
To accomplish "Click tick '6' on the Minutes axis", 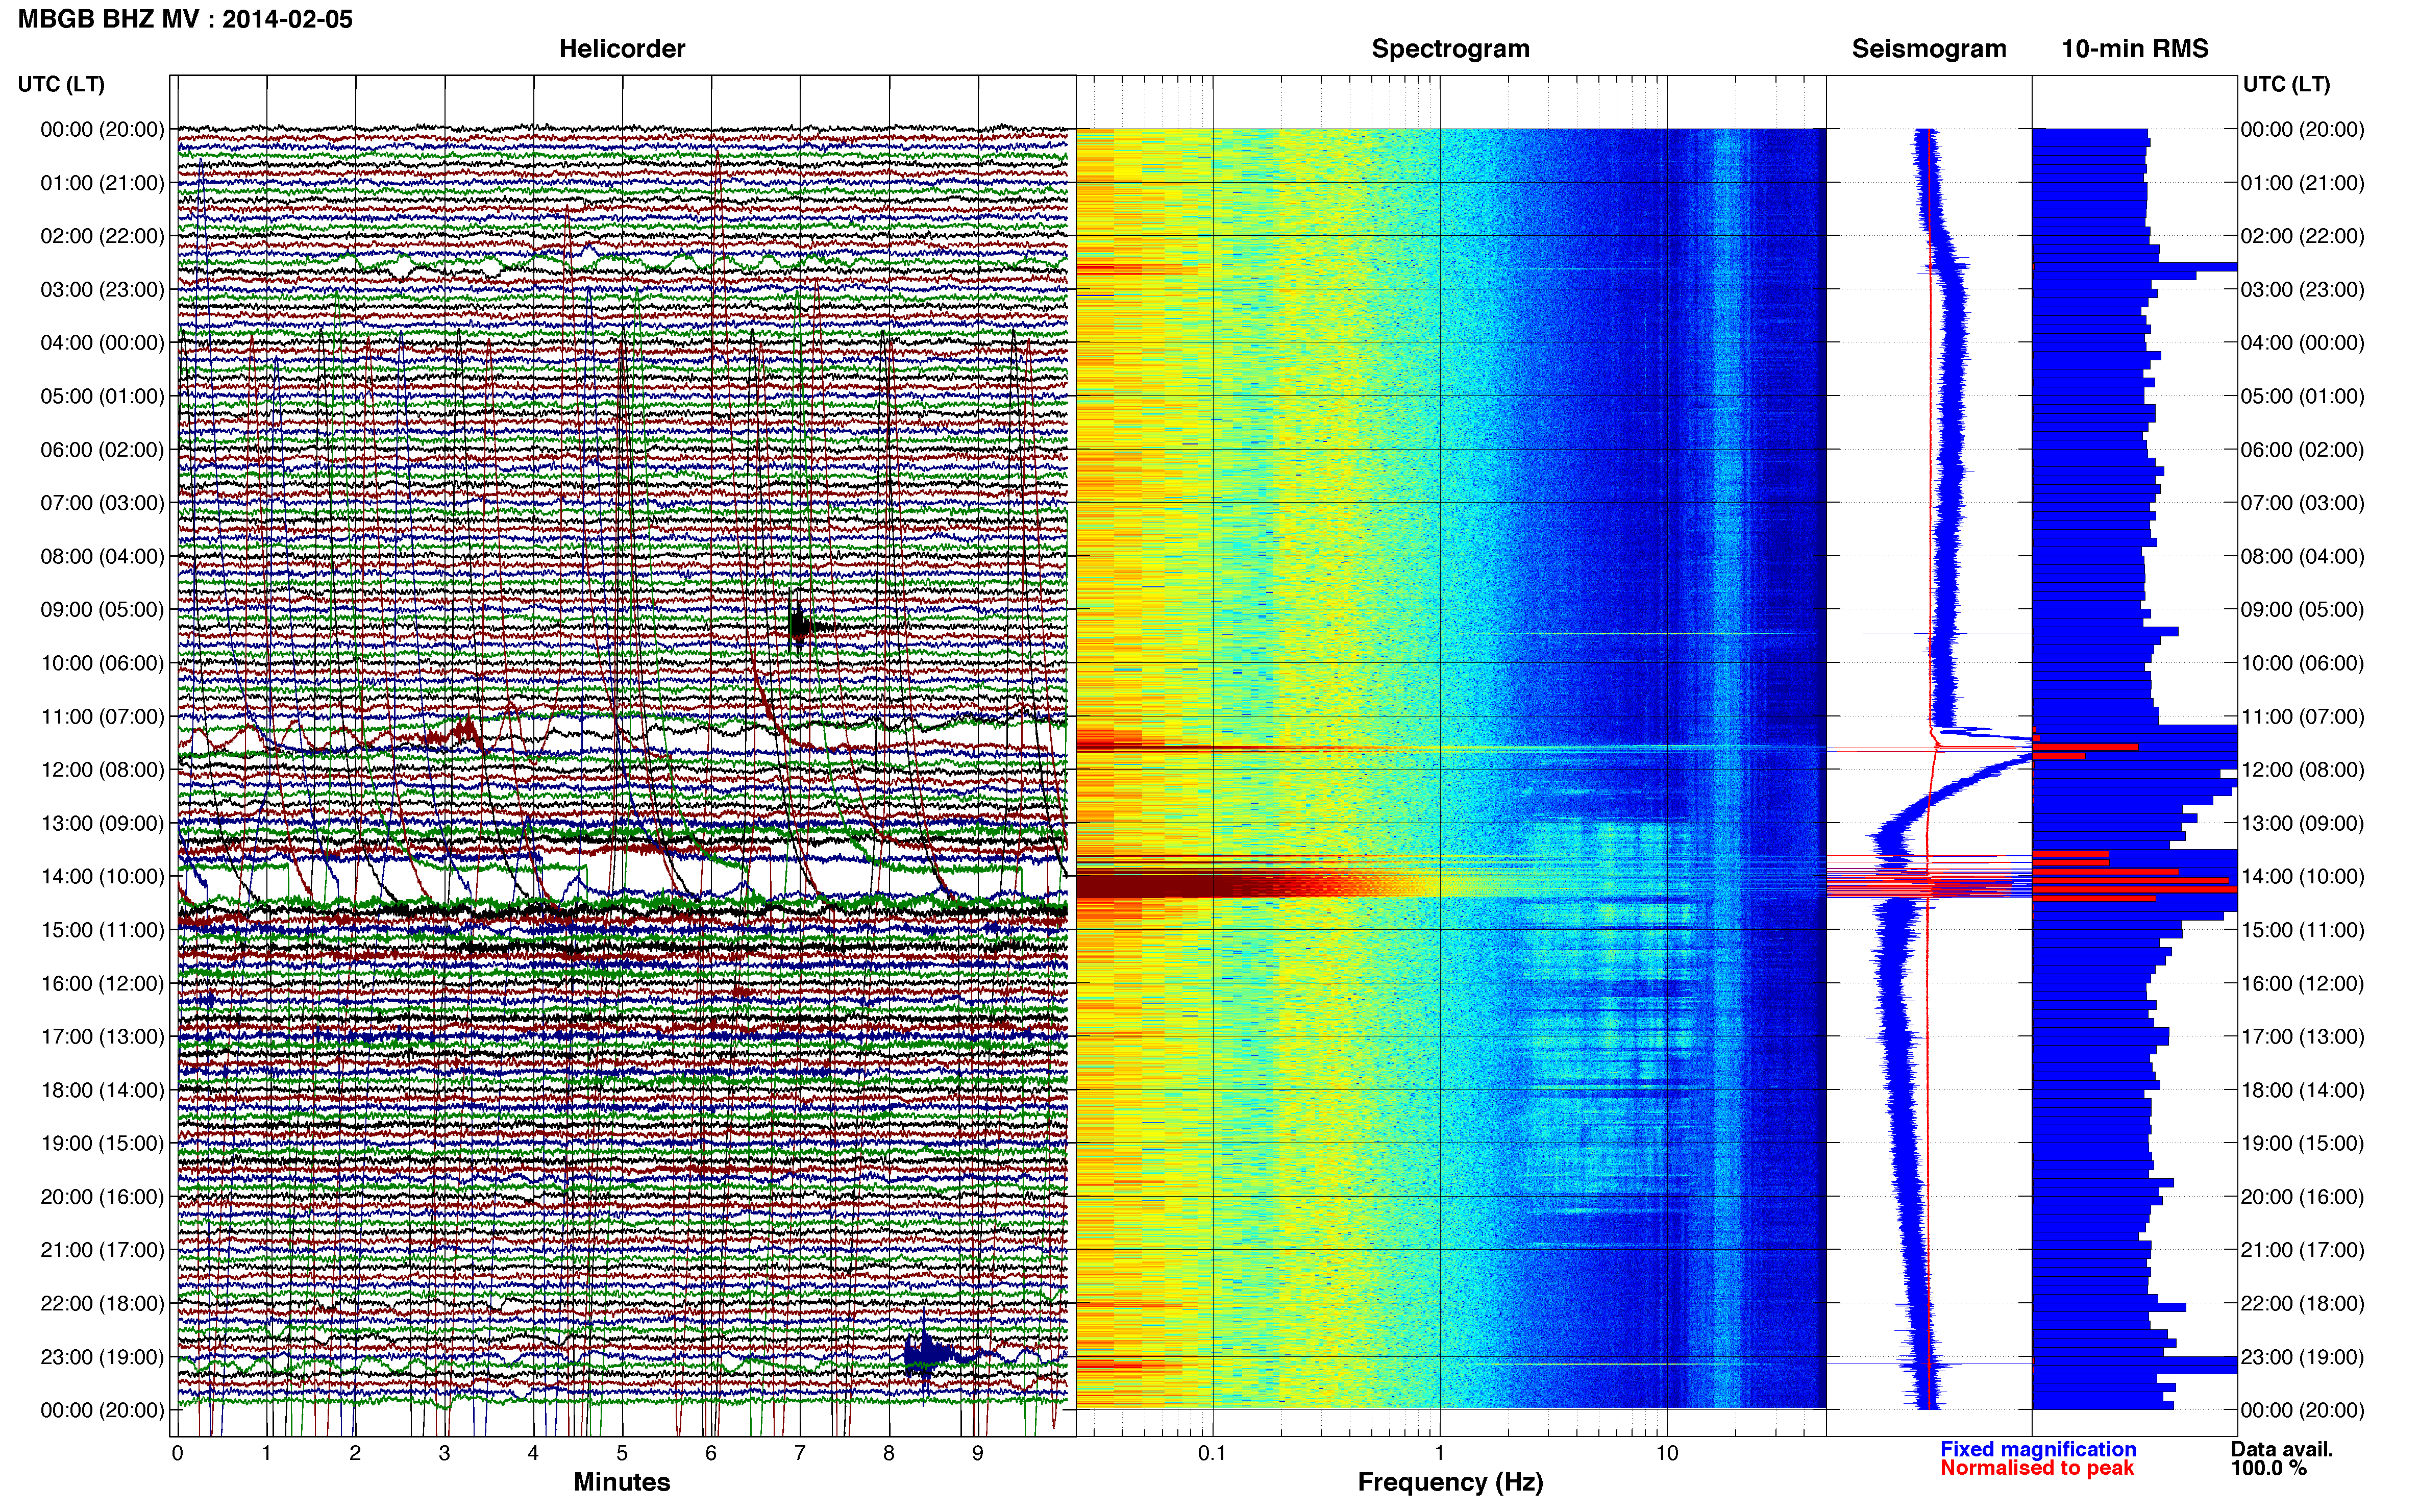I will coord(711,1453).
